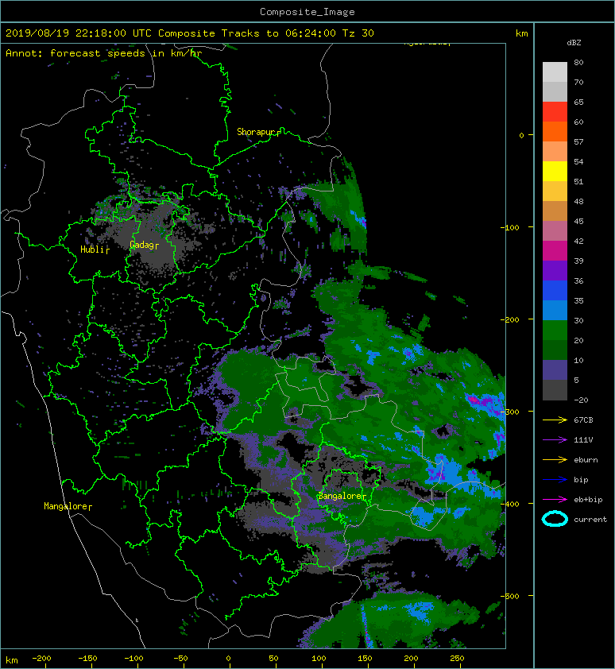Screen dimensions: 615x669
Task: Click the km unit label in the header's right corner
Action: [x=522, y=33]
